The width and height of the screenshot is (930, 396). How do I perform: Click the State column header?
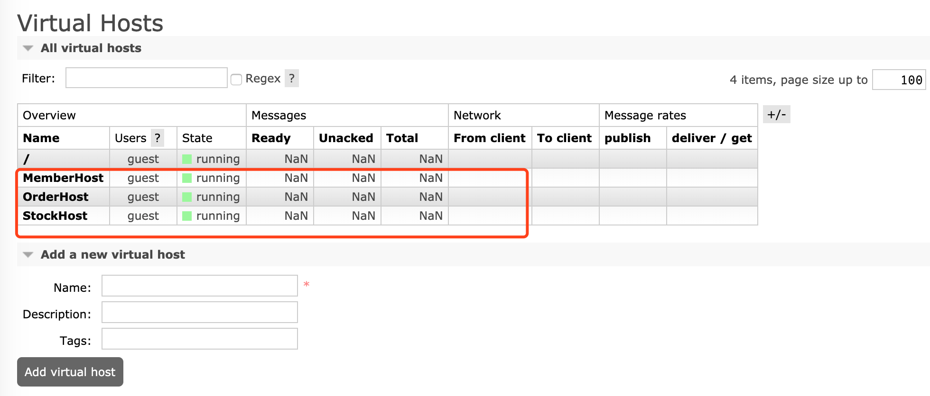(197, 138)
